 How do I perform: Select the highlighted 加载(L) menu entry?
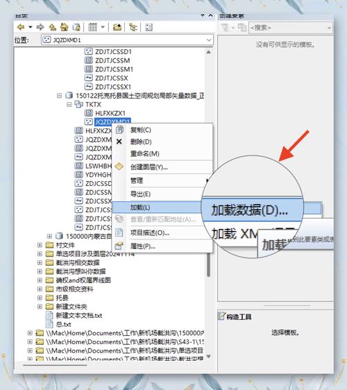[x=158, y=207]
